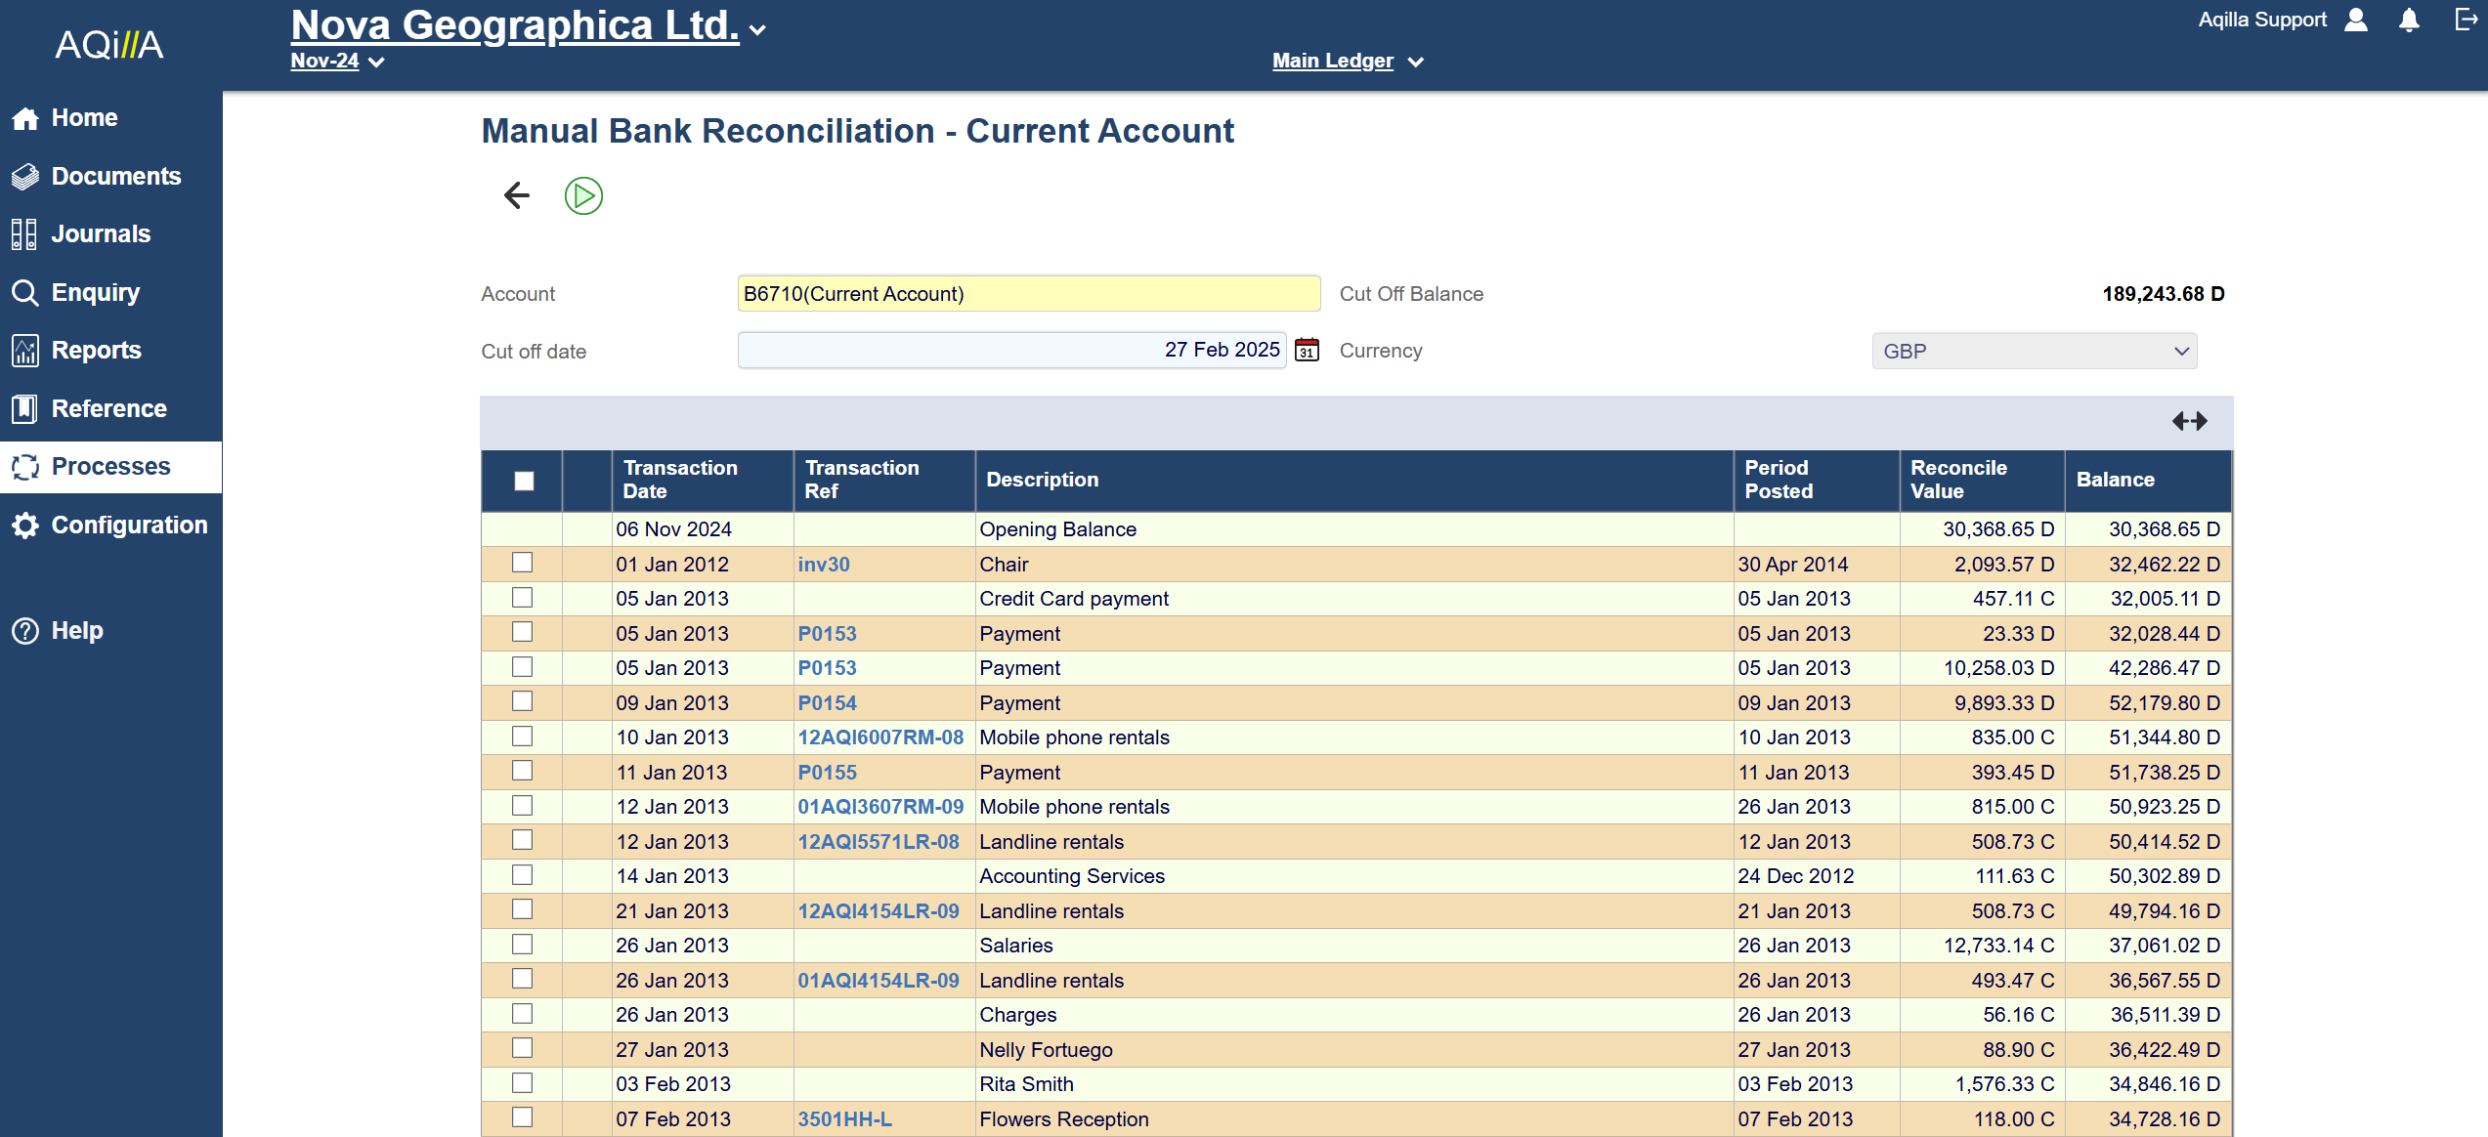Open the notifications bell
The image size is (2488, 1137).
coord(2409,21)
